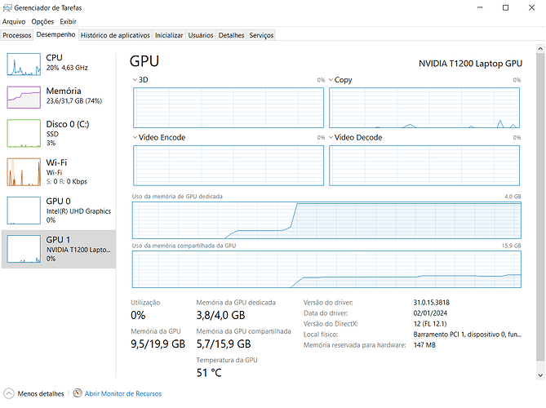Click the driver date 02/01/2024
Viewport: 546px width, 408px height.
coord(430,313)
